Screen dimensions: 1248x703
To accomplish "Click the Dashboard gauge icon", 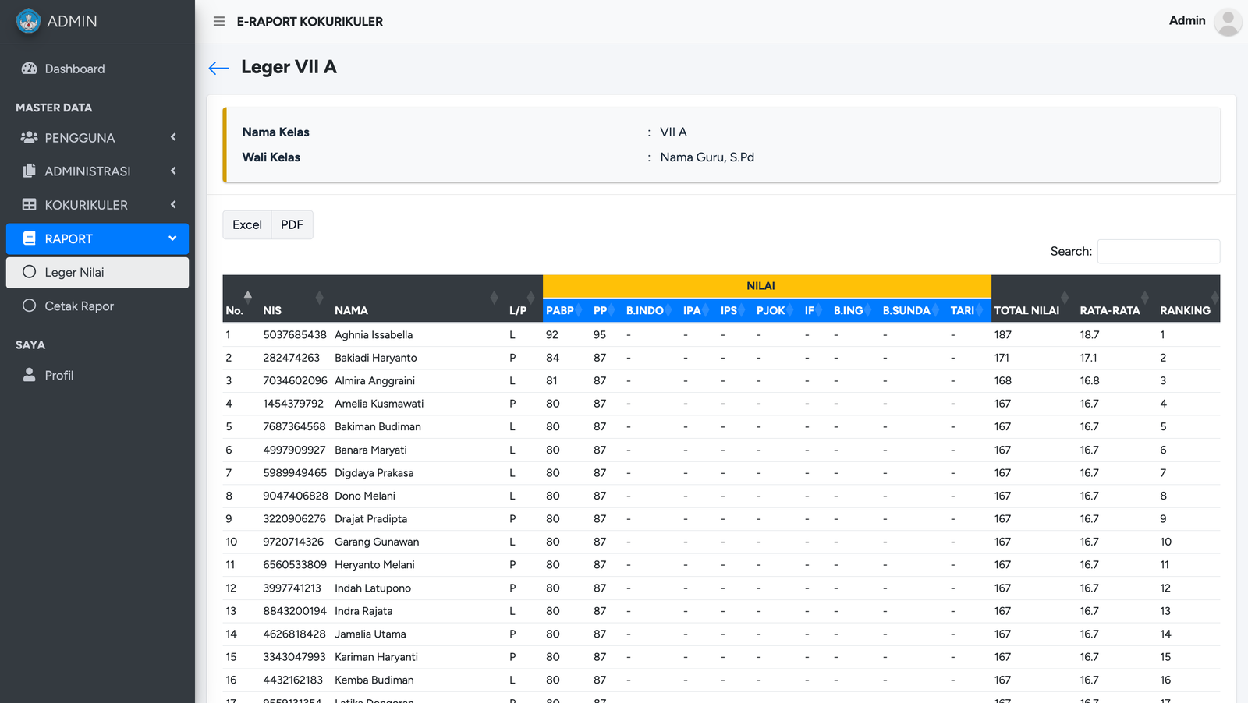I will [30, 69].
